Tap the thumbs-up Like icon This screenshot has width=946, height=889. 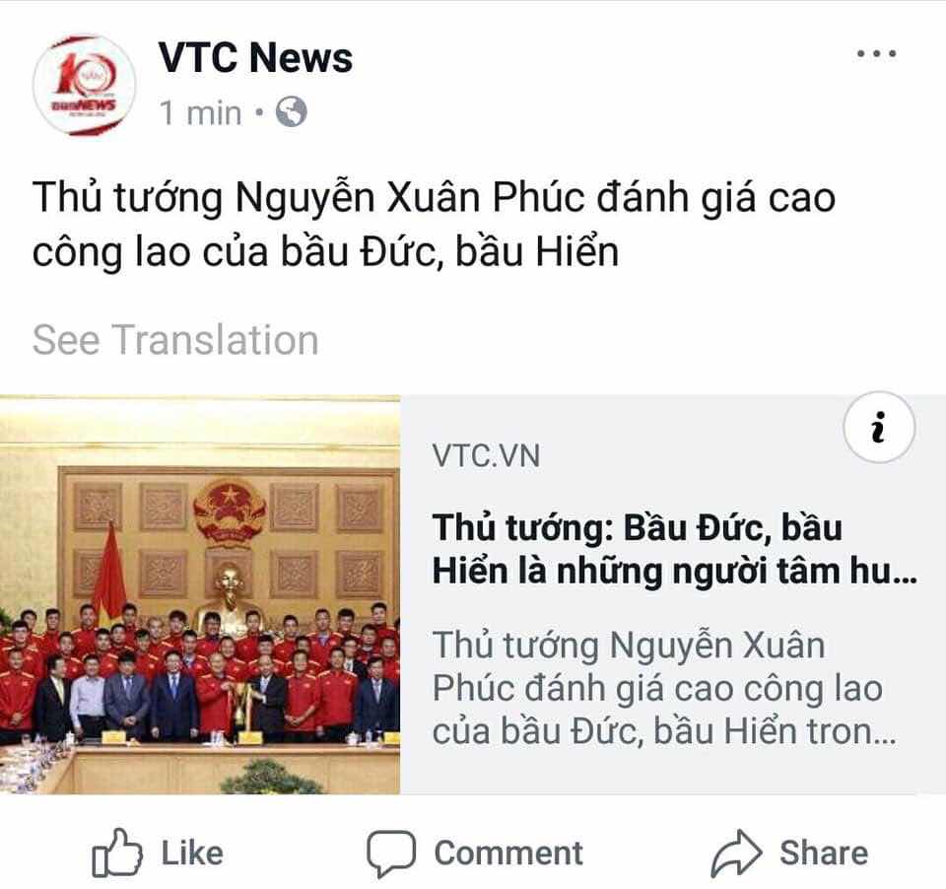pos(116,853)
